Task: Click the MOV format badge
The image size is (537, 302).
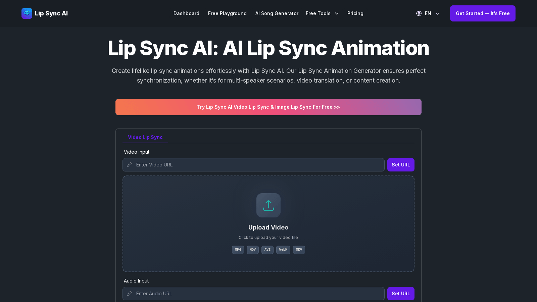Action: (x=253, y=250)
